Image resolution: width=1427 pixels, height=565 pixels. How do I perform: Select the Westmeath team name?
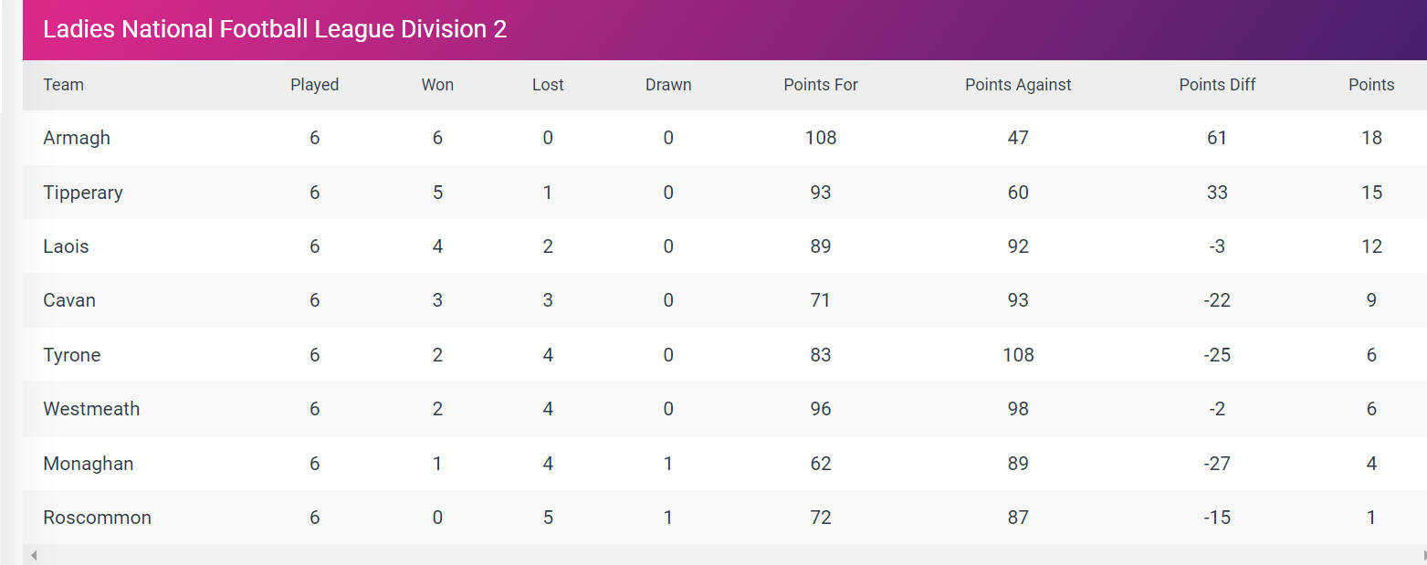[91, 409]
